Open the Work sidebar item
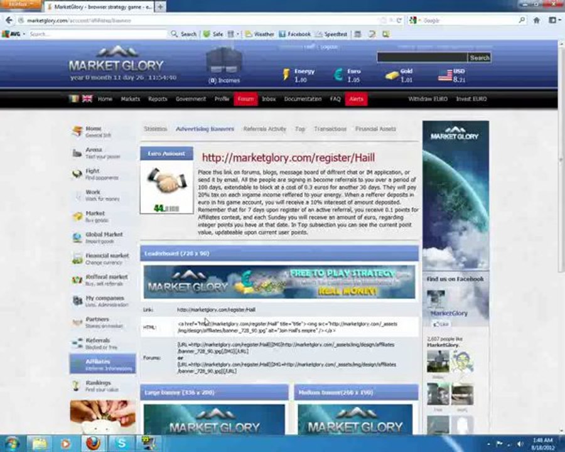The width and height of the screenshot is (565, 452). pyautogui.click(x=103, y=195)
